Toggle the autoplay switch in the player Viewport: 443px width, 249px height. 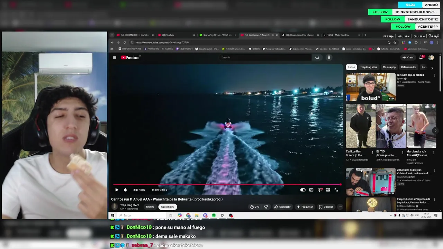point(303,190)
